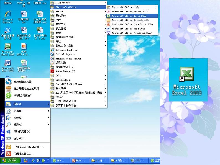220x165 pixels.
Task: Open the VistaCodecs program group
Action: click(x=78, y=80)
